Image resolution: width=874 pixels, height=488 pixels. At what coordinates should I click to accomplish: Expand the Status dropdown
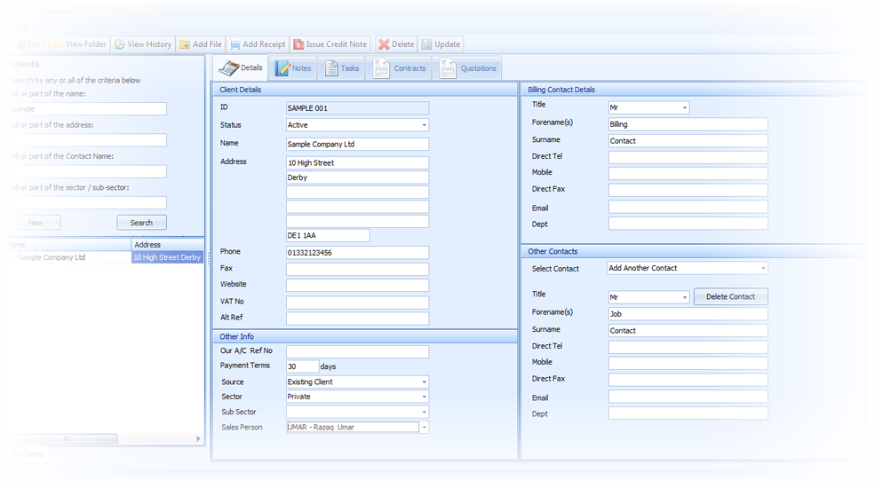(424, 126)
